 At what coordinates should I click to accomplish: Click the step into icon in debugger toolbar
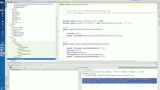29,65
